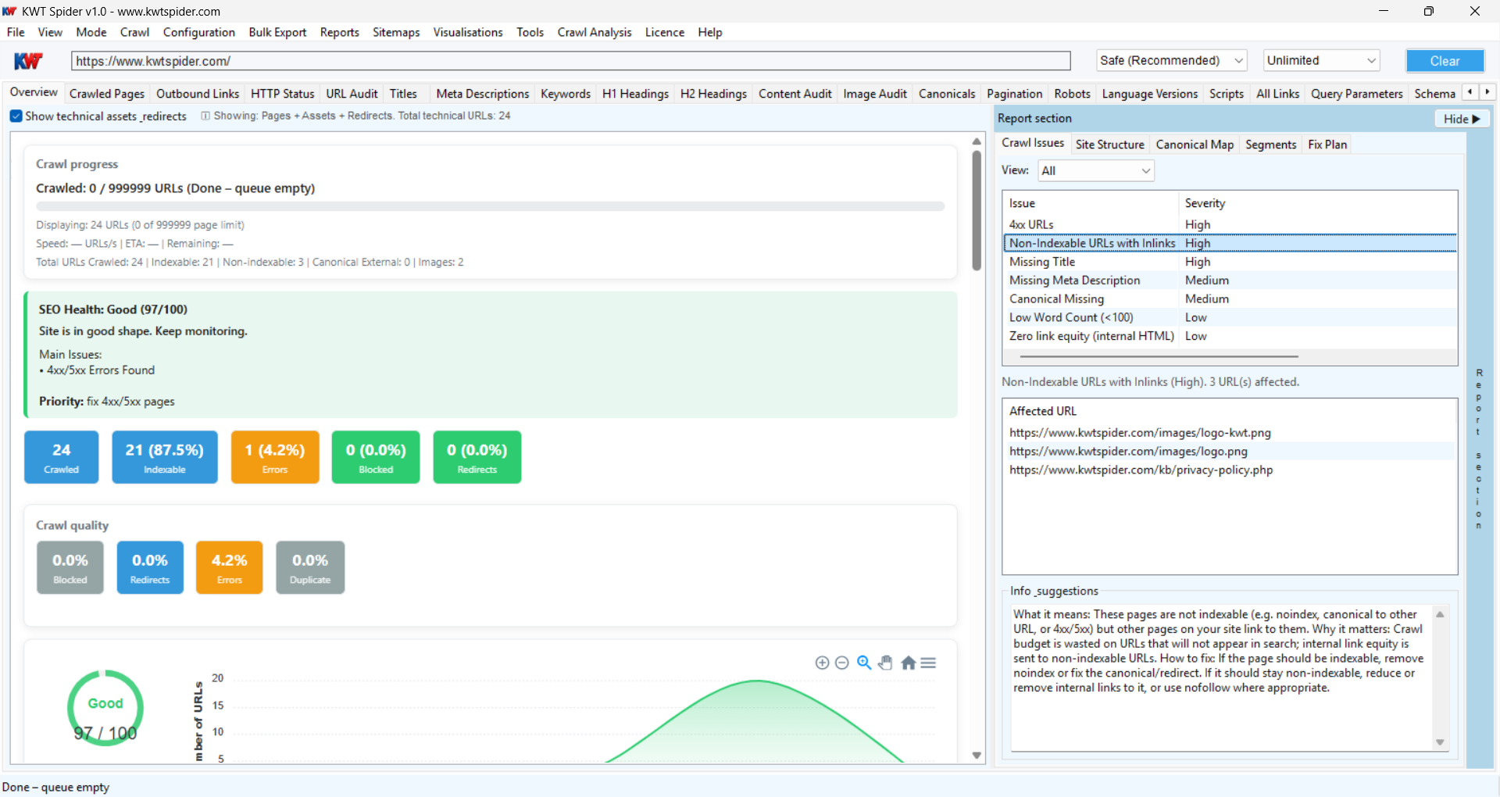
Task: Zoom out on the crawl chart
Action: point(842,663)
